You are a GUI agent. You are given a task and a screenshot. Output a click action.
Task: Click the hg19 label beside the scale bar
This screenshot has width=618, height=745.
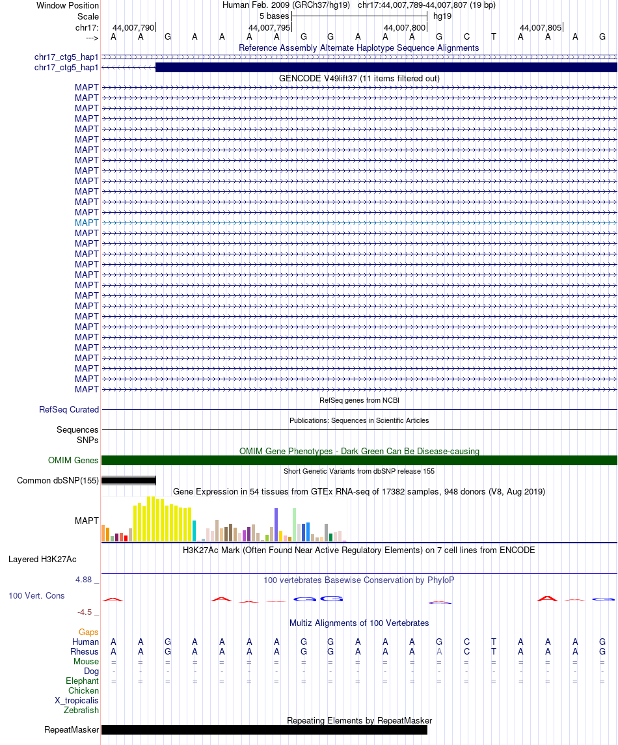pos(442,16)
